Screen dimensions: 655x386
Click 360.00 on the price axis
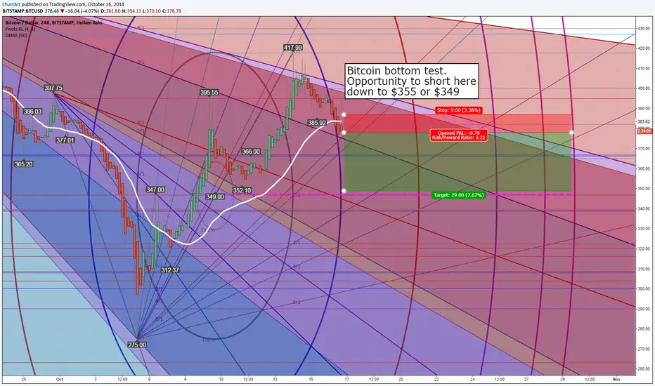[643, 168]
